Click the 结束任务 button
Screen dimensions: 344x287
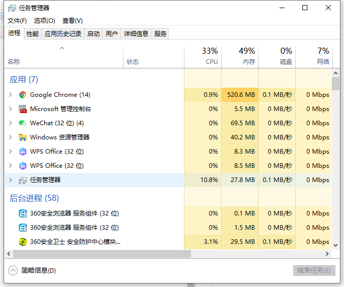tap(314, 271)
